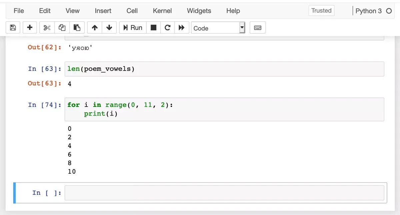Click into the for loop range code cell
The width and height of the screenshot is (400, 215).
(x=224, y=109)
